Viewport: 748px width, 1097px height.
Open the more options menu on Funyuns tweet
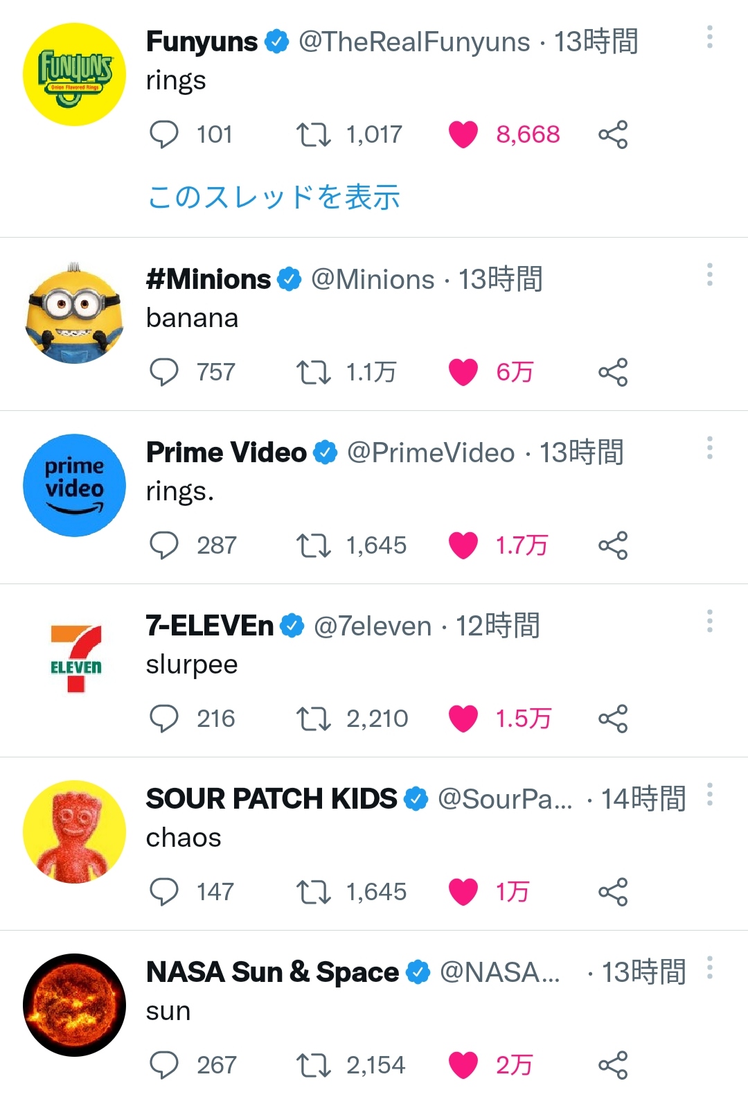tap(709, 37)
